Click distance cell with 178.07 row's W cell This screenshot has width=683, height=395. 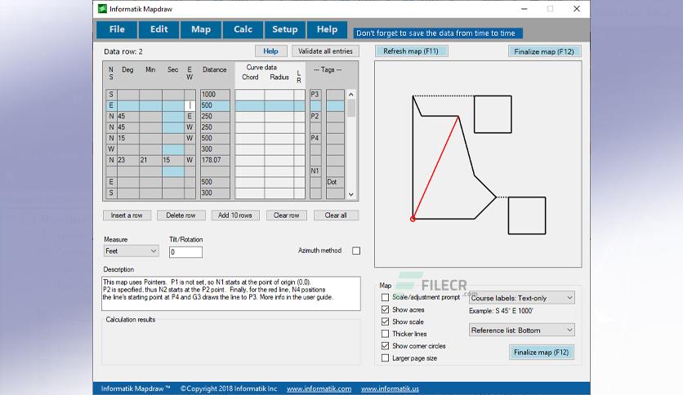point(190,160)
